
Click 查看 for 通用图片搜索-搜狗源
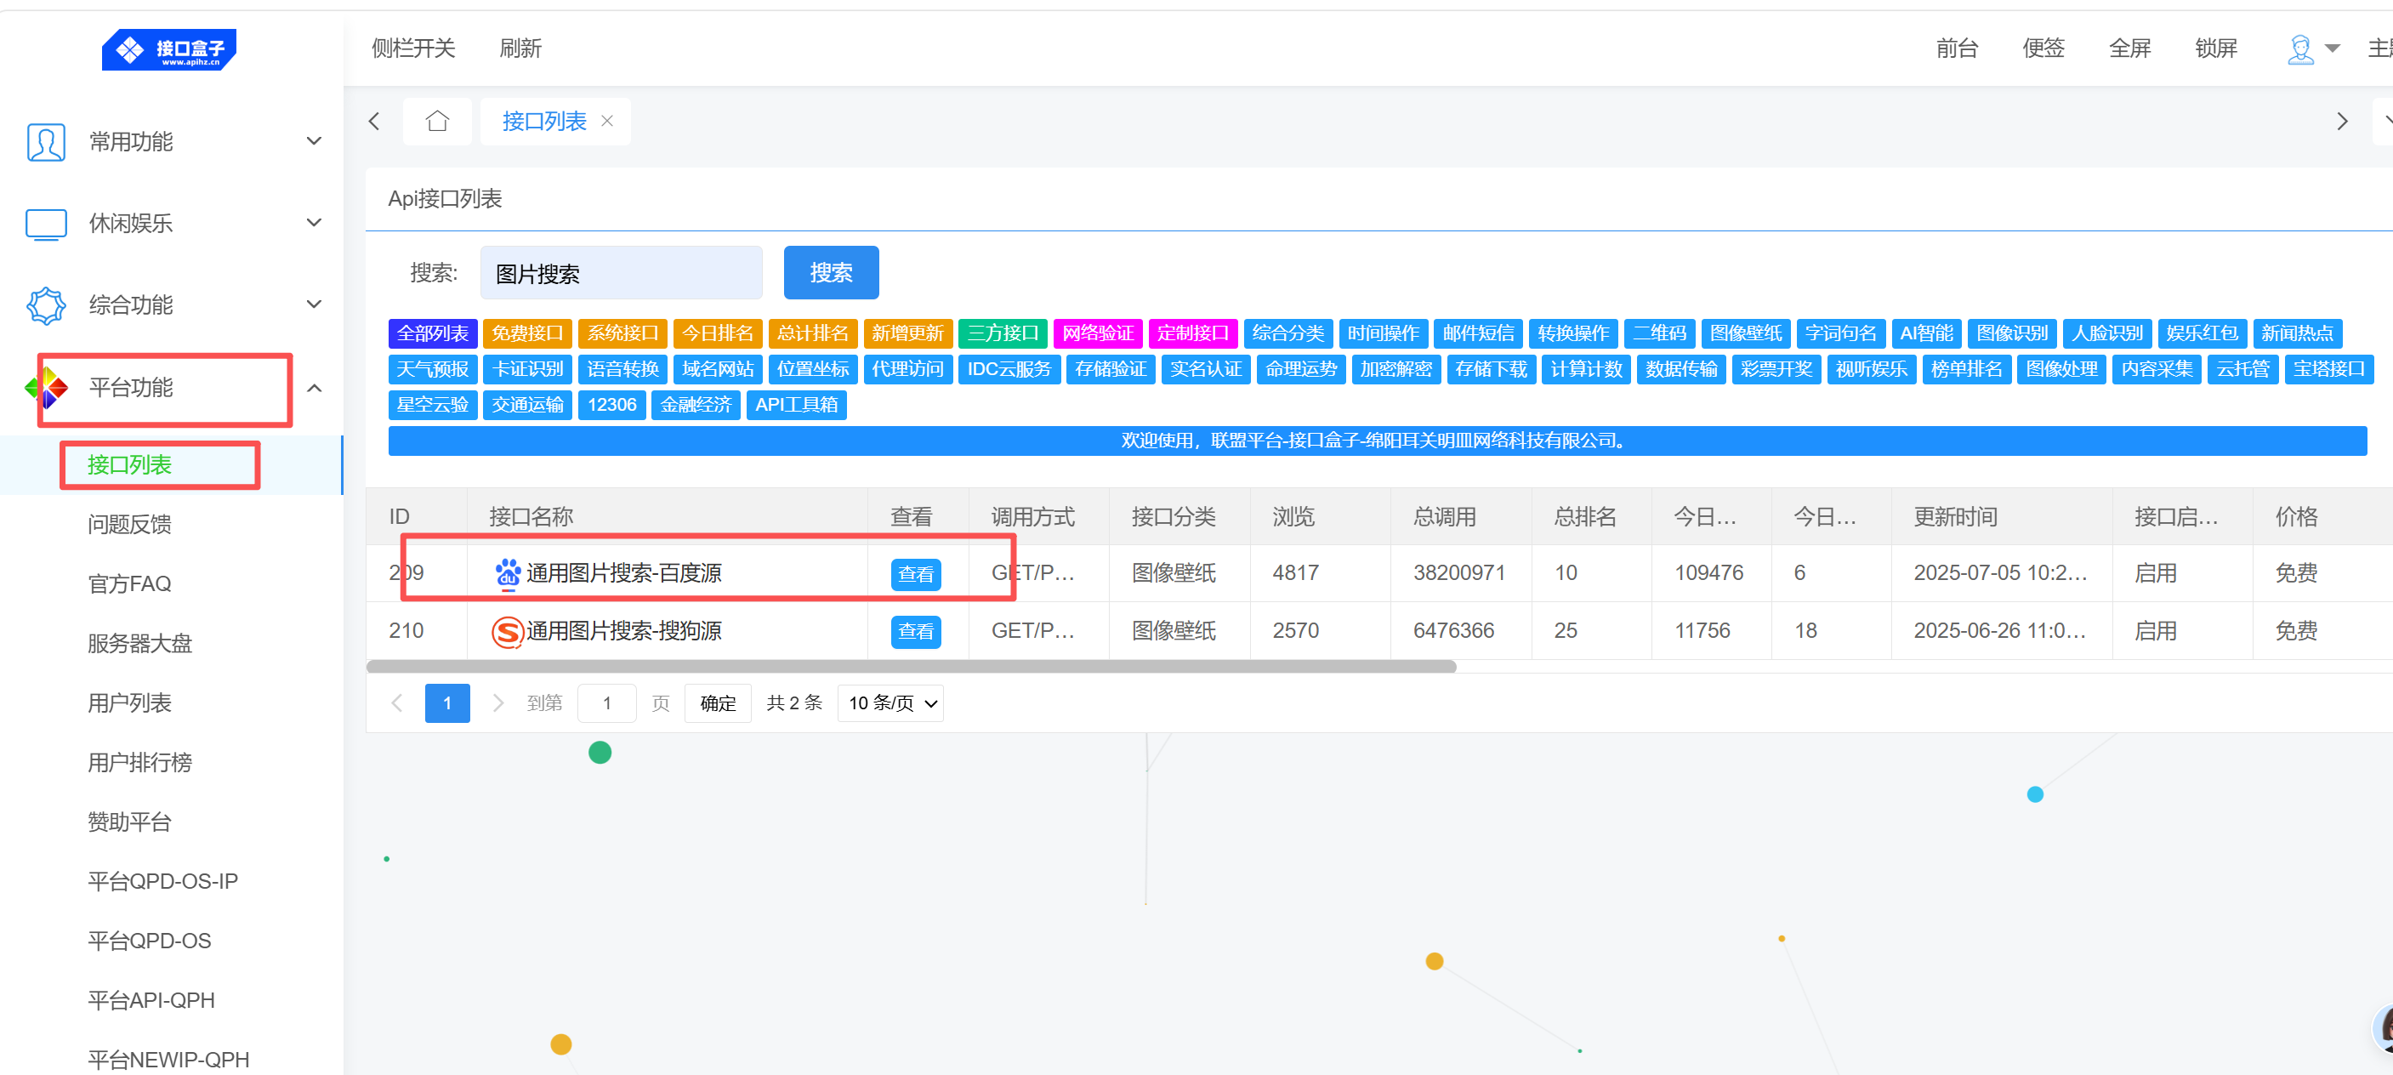tap(915, 632)
